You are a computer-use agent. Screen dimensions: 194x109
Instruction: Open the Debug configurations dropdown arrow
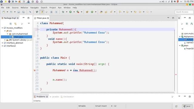[x=67, y=12]
